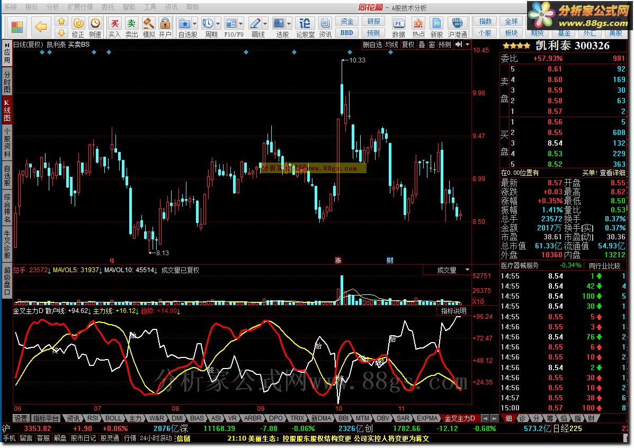
Task: Open 指标说明 indicator description
Action: 454,310
